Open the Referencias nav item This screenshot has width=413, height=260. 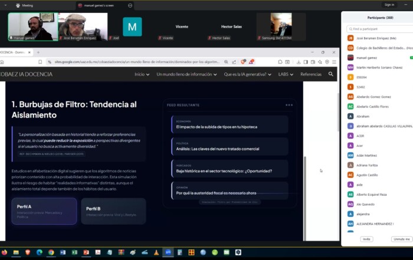tap(311, 74)
